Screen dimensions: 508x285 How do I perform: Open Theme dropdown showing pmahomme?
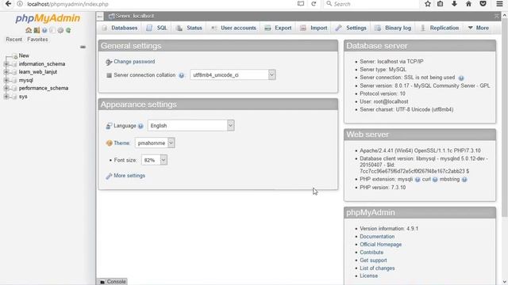[x=155, y=142]
